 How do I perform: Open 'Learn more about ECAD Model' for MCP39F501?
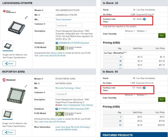pos(52,122)
